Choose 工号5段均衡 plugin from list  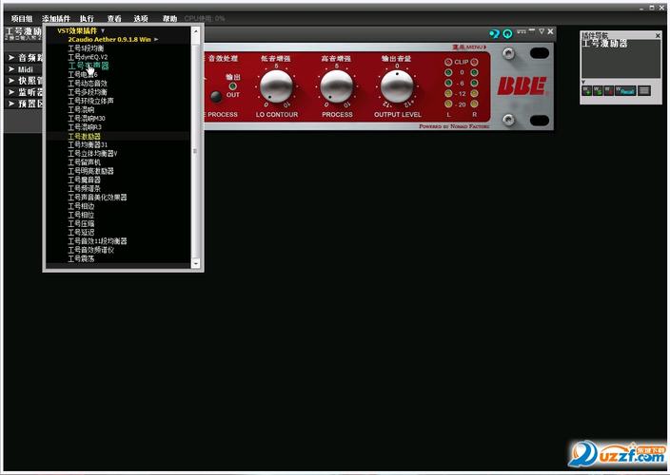click(x=86, y=48)
